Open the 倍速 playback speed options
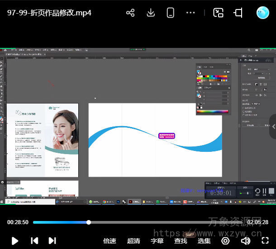276x249 pixels. point(109,241)
